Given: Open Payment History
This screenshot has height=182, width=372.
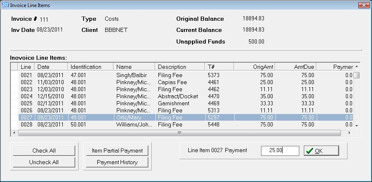Looking at the screenshot, I should (x=117, y=162).
